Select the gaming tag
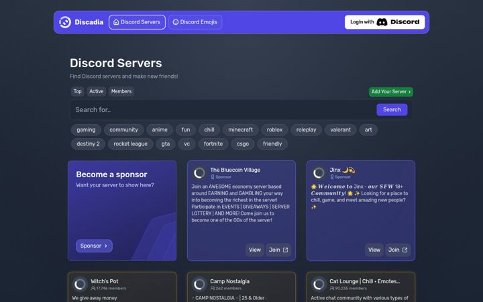This screenshot has width=483, height=302. (x=86, y=130)
